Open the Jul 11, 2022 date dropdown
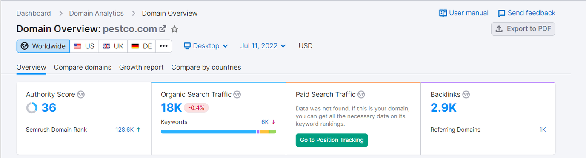Viewport: 586px width, 158px height. (263, 46)
